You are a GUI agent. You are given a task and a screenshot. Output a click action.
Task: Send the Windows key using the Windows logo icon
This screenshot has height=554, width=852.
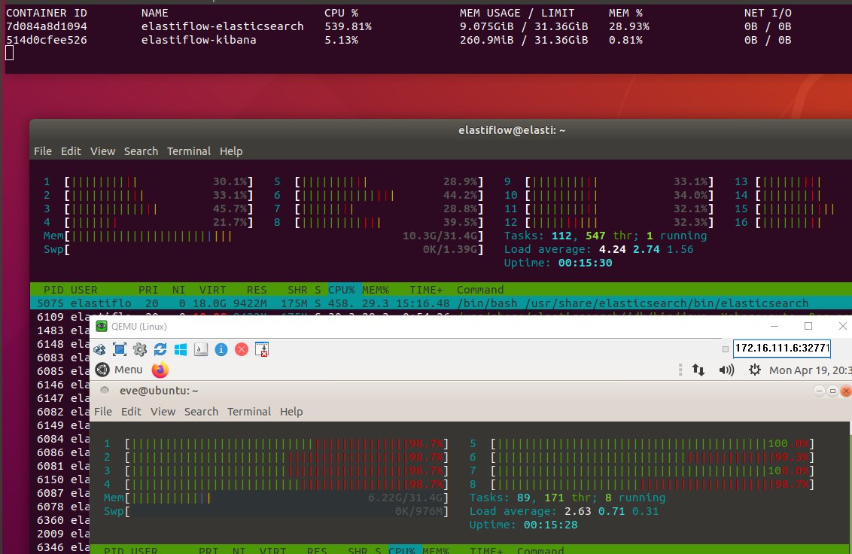(180, 349)
